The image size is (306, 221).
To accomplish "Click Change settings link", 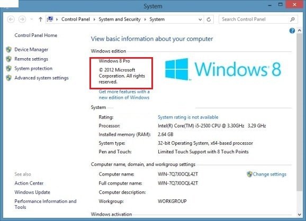I will click(x=269, y=174).
